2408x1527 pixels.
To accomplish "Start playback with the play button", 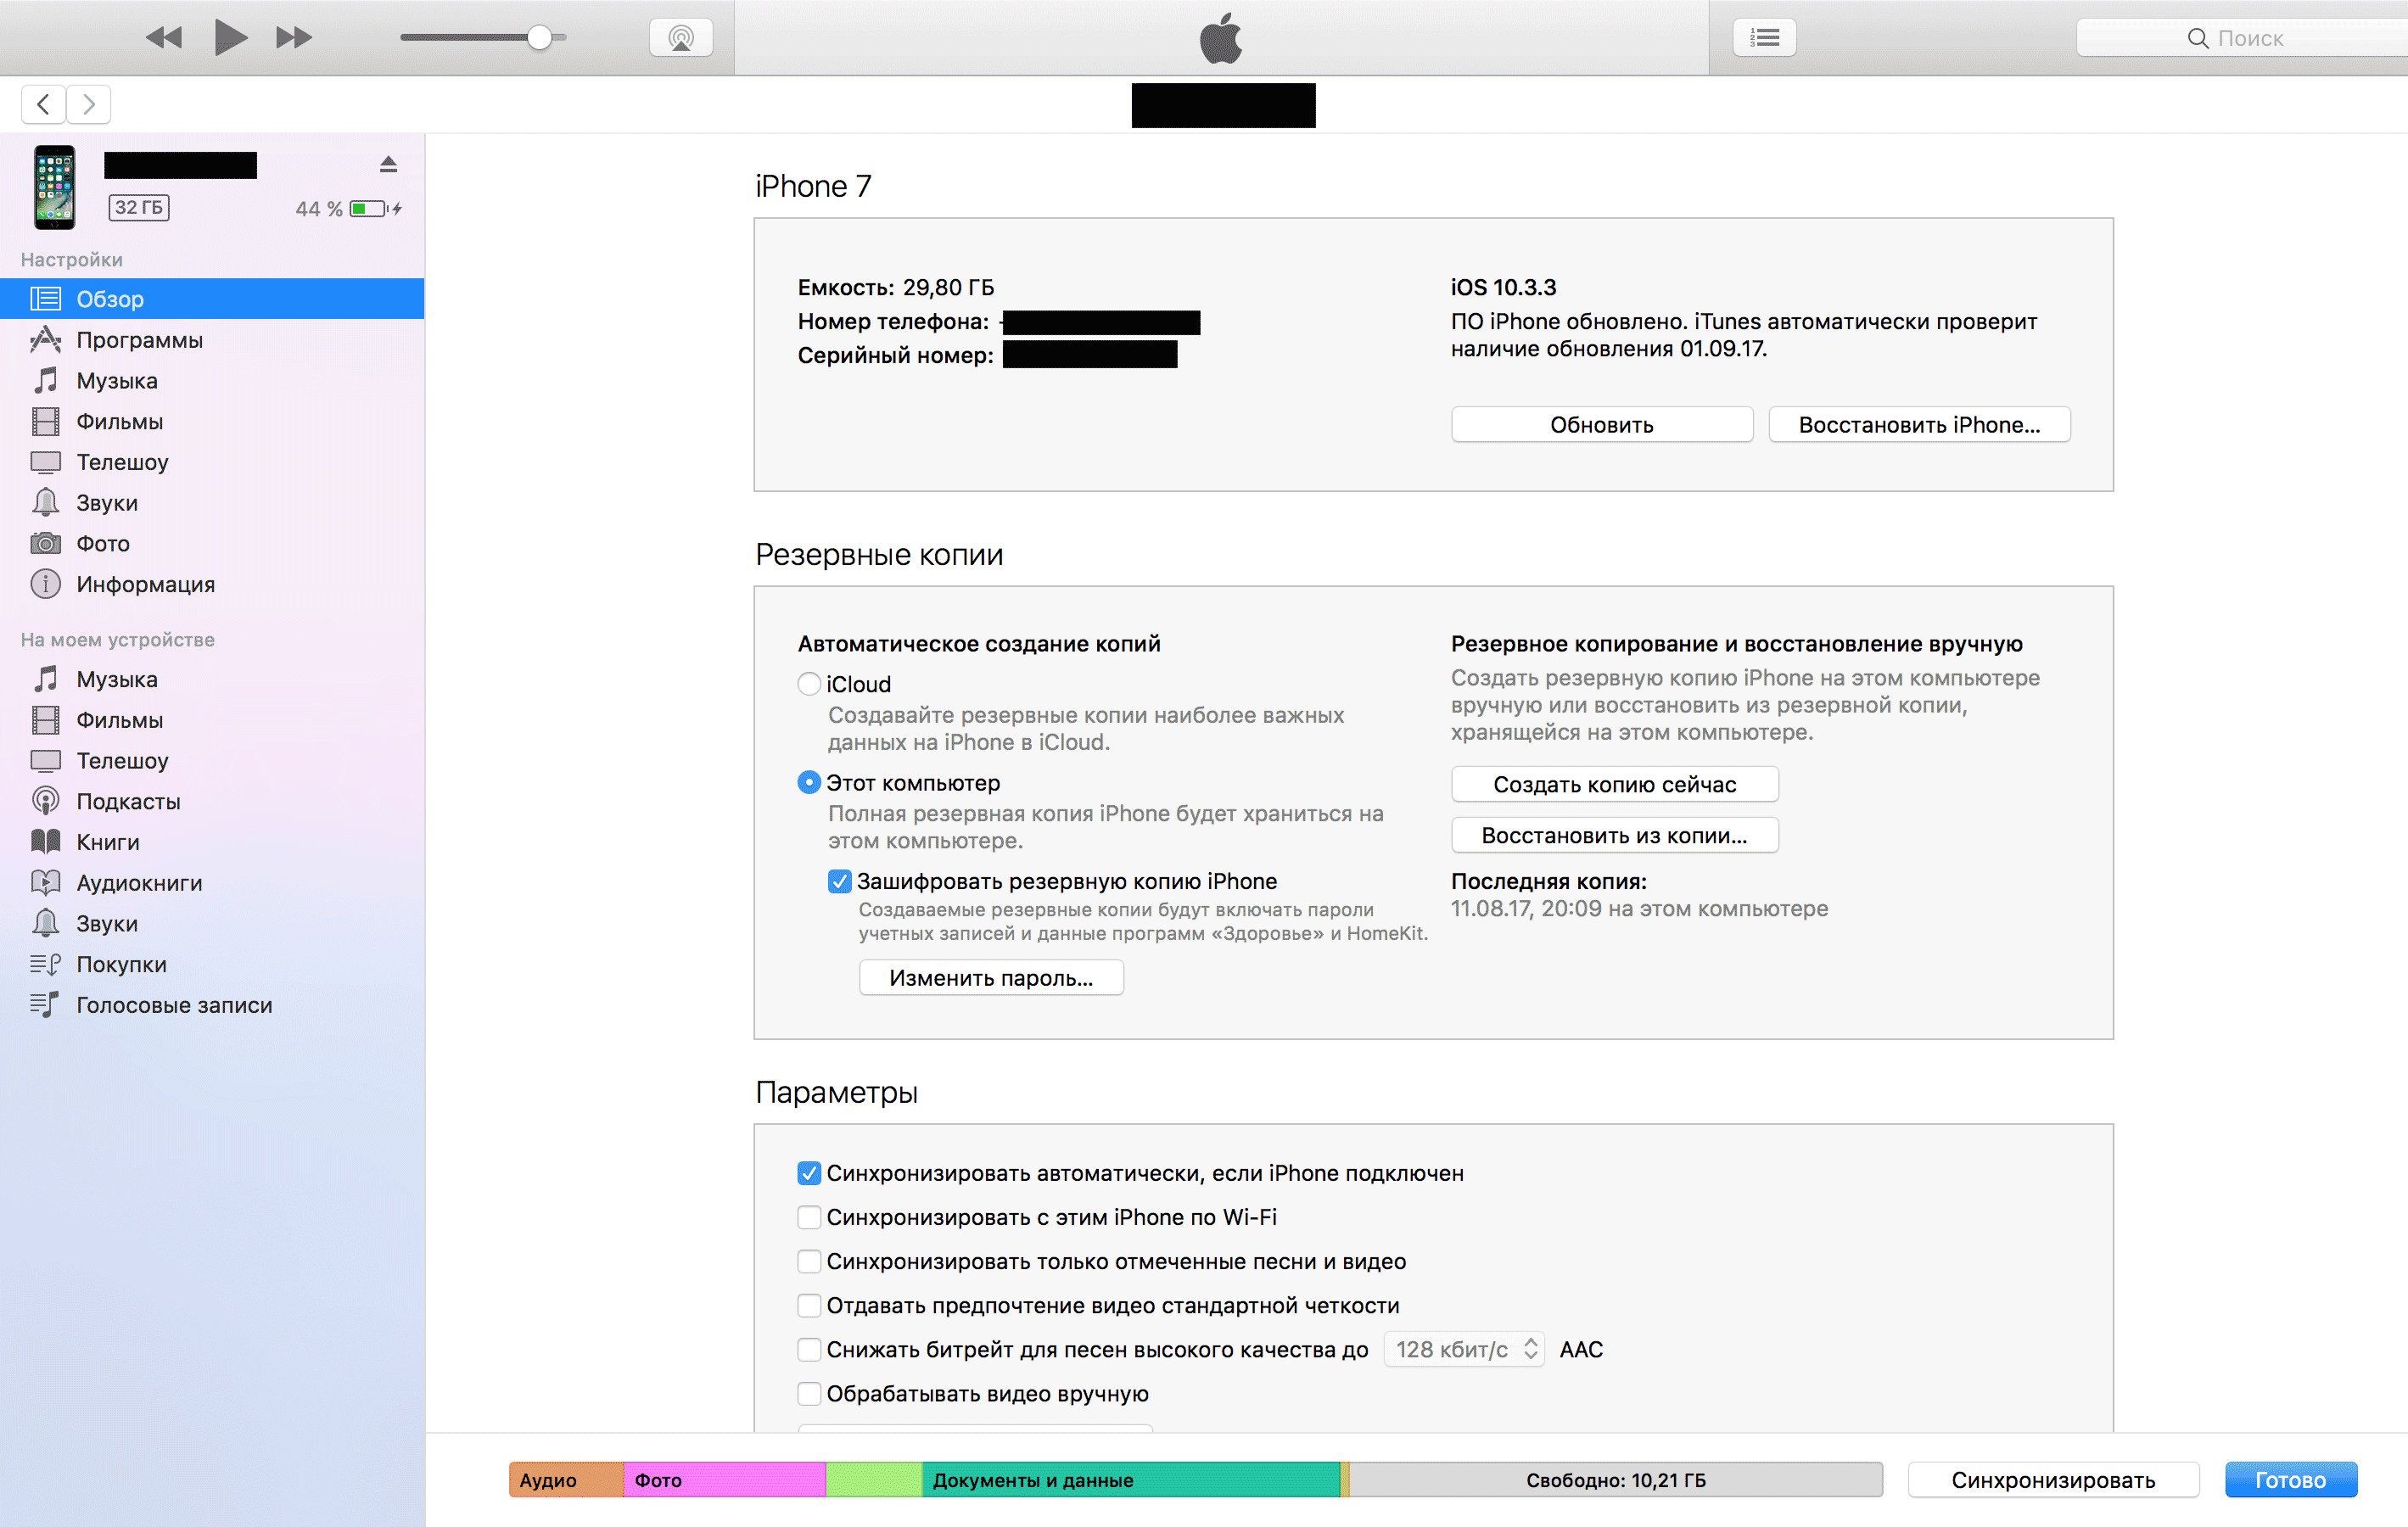I will [230, 38].
